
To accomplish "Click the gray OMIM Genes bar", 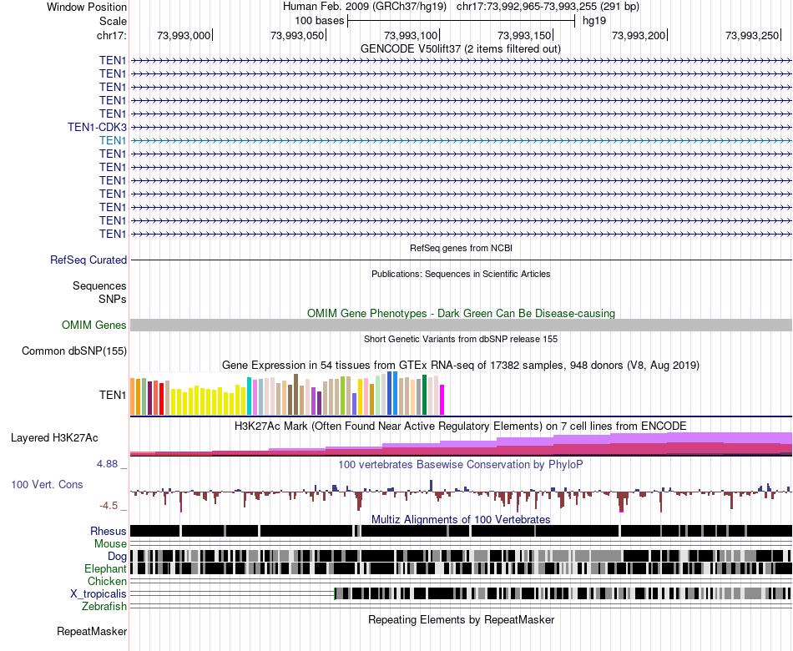I will [x=462, y=325].
